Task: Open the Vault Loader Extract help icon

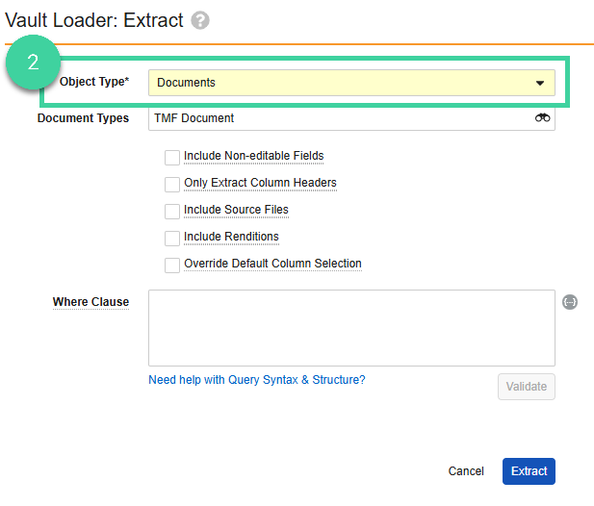Action: [200, 20]
